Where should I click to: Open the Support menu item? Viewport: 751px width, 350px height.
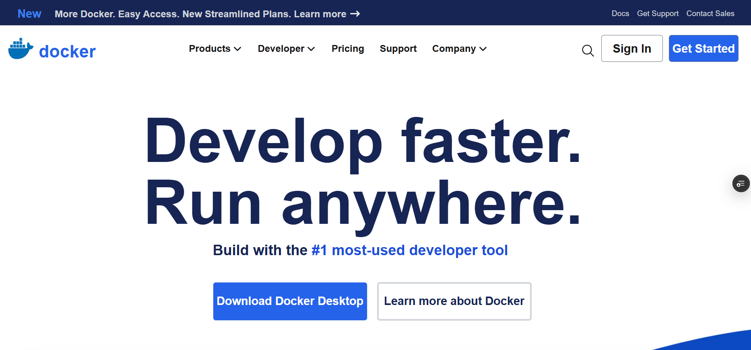[x=398, y=49]
